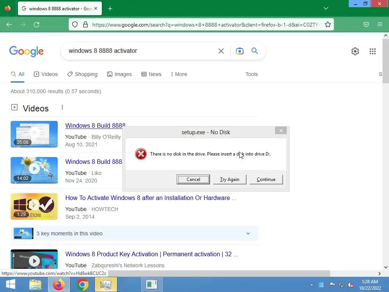Clear the search box with X icon

(x=221, y=51)
